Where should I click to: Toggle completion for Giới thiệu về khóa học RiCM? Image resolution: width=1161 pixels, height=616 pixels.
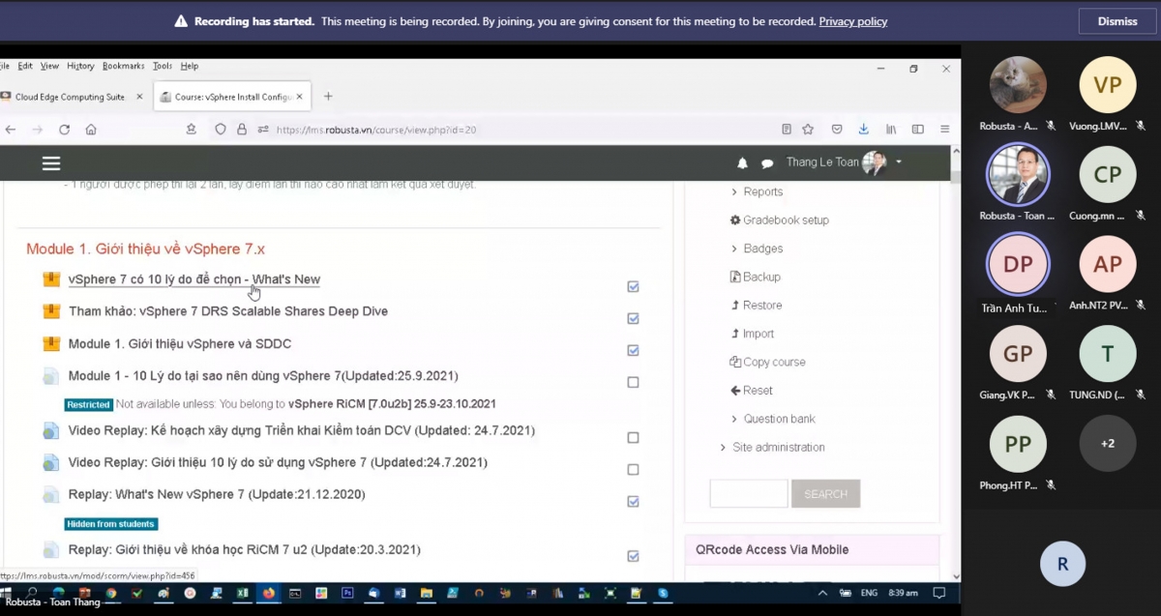tap(633, 556)
